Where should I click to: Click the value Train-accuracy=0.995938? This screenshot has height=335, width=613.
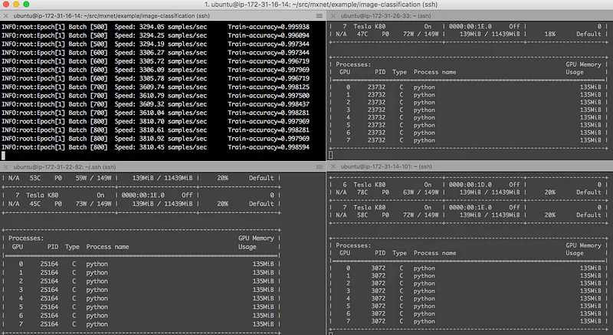(x=269, y=27)
